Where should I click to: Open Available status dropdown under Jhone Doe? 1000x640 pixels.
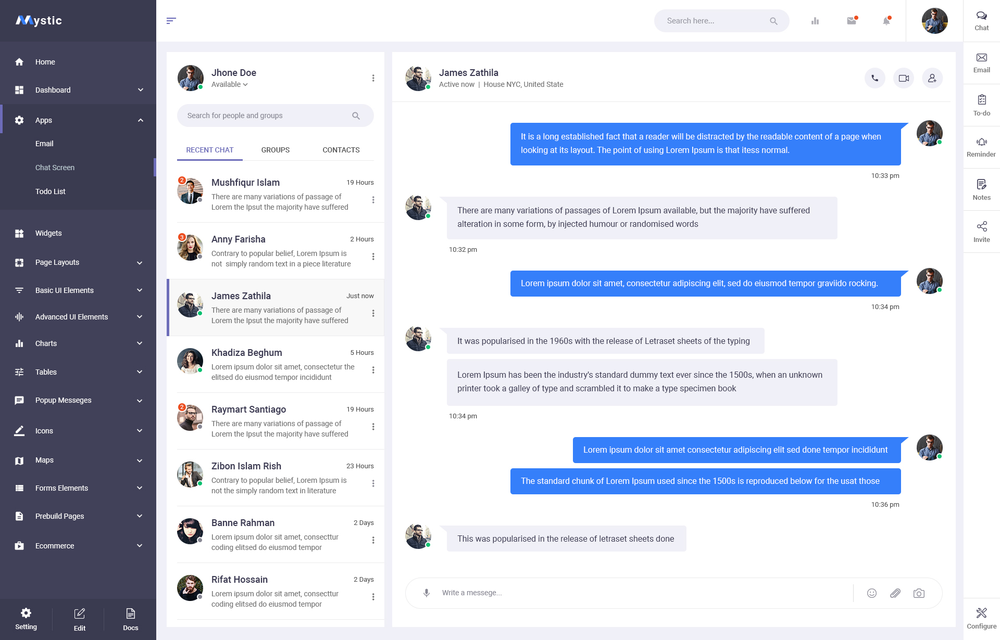230,84
